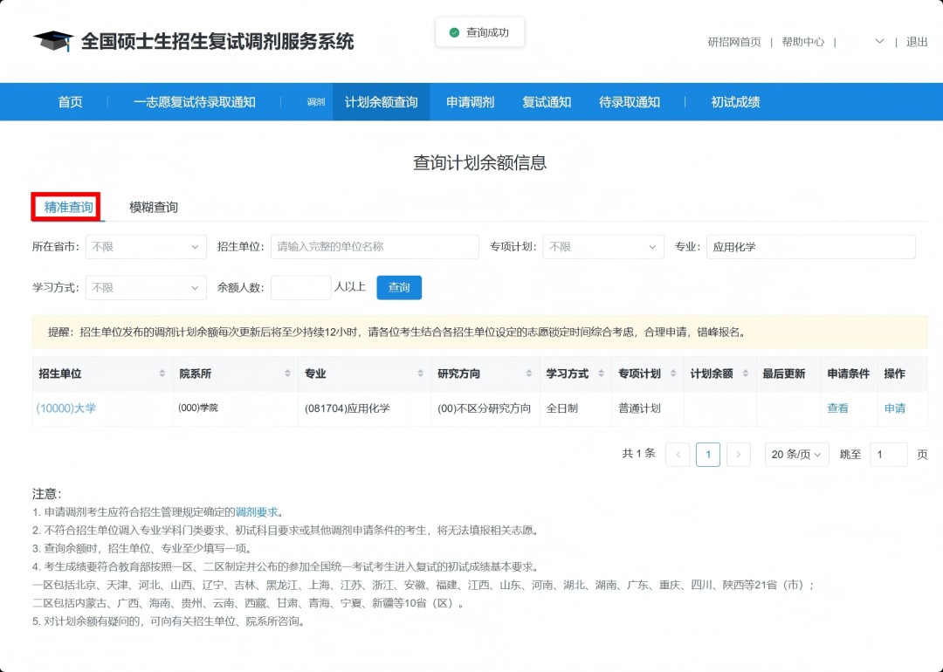Open the 专项计划 dropdown
This screenshot has width=943, height=672.
click(602, 247)
